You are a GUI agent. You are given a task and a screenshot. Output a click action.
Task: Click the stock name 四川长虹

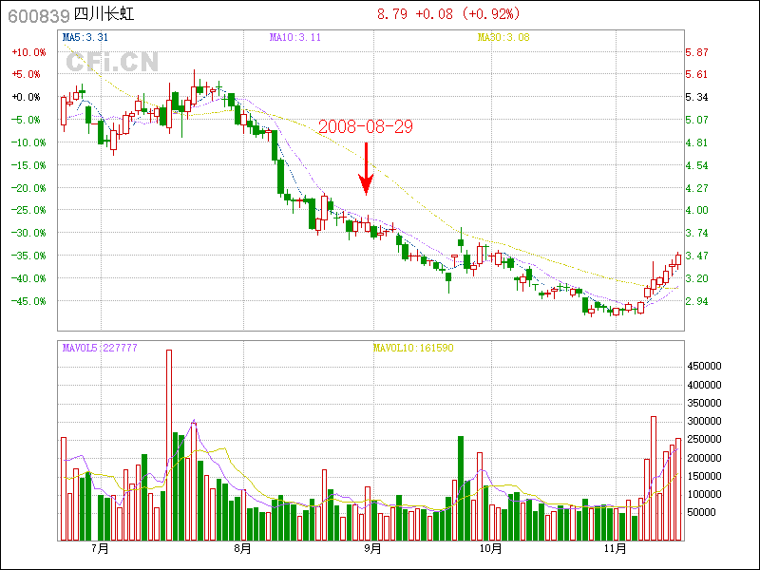110,15
